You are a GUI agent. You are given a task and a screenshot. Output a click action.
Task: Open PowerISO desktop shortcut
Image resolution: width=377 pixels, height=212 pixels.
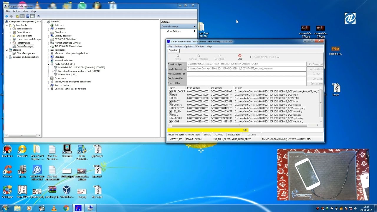click(x=22, y=151)
